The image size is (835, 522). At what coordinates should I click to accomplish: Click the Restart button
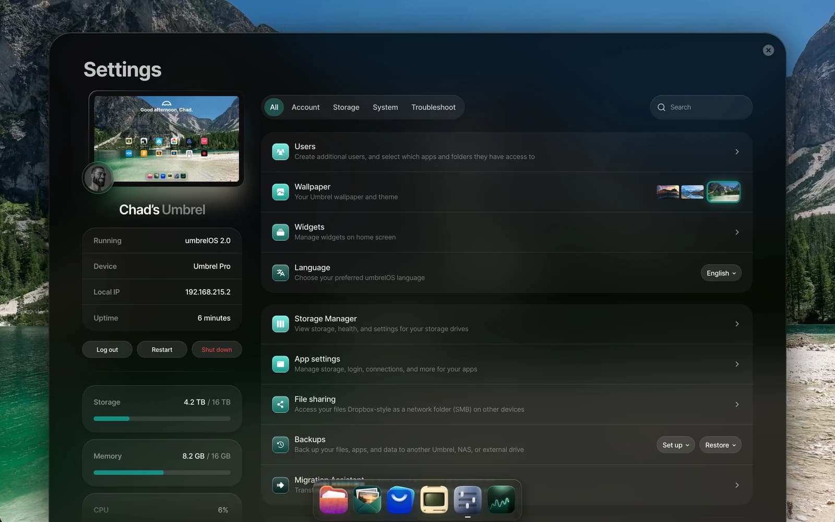click(x=162, y=349)
